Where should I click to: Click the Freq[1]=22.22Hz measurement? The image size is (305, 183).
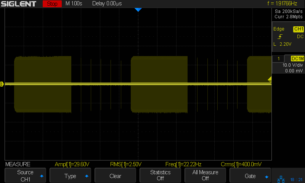pyautogui.click(x=183, y=164)
